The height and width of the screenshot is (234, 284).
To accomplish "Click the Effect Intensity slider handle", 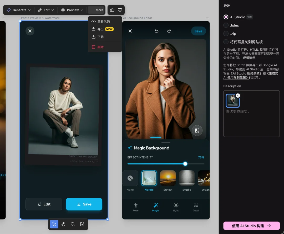I will 185,164.
